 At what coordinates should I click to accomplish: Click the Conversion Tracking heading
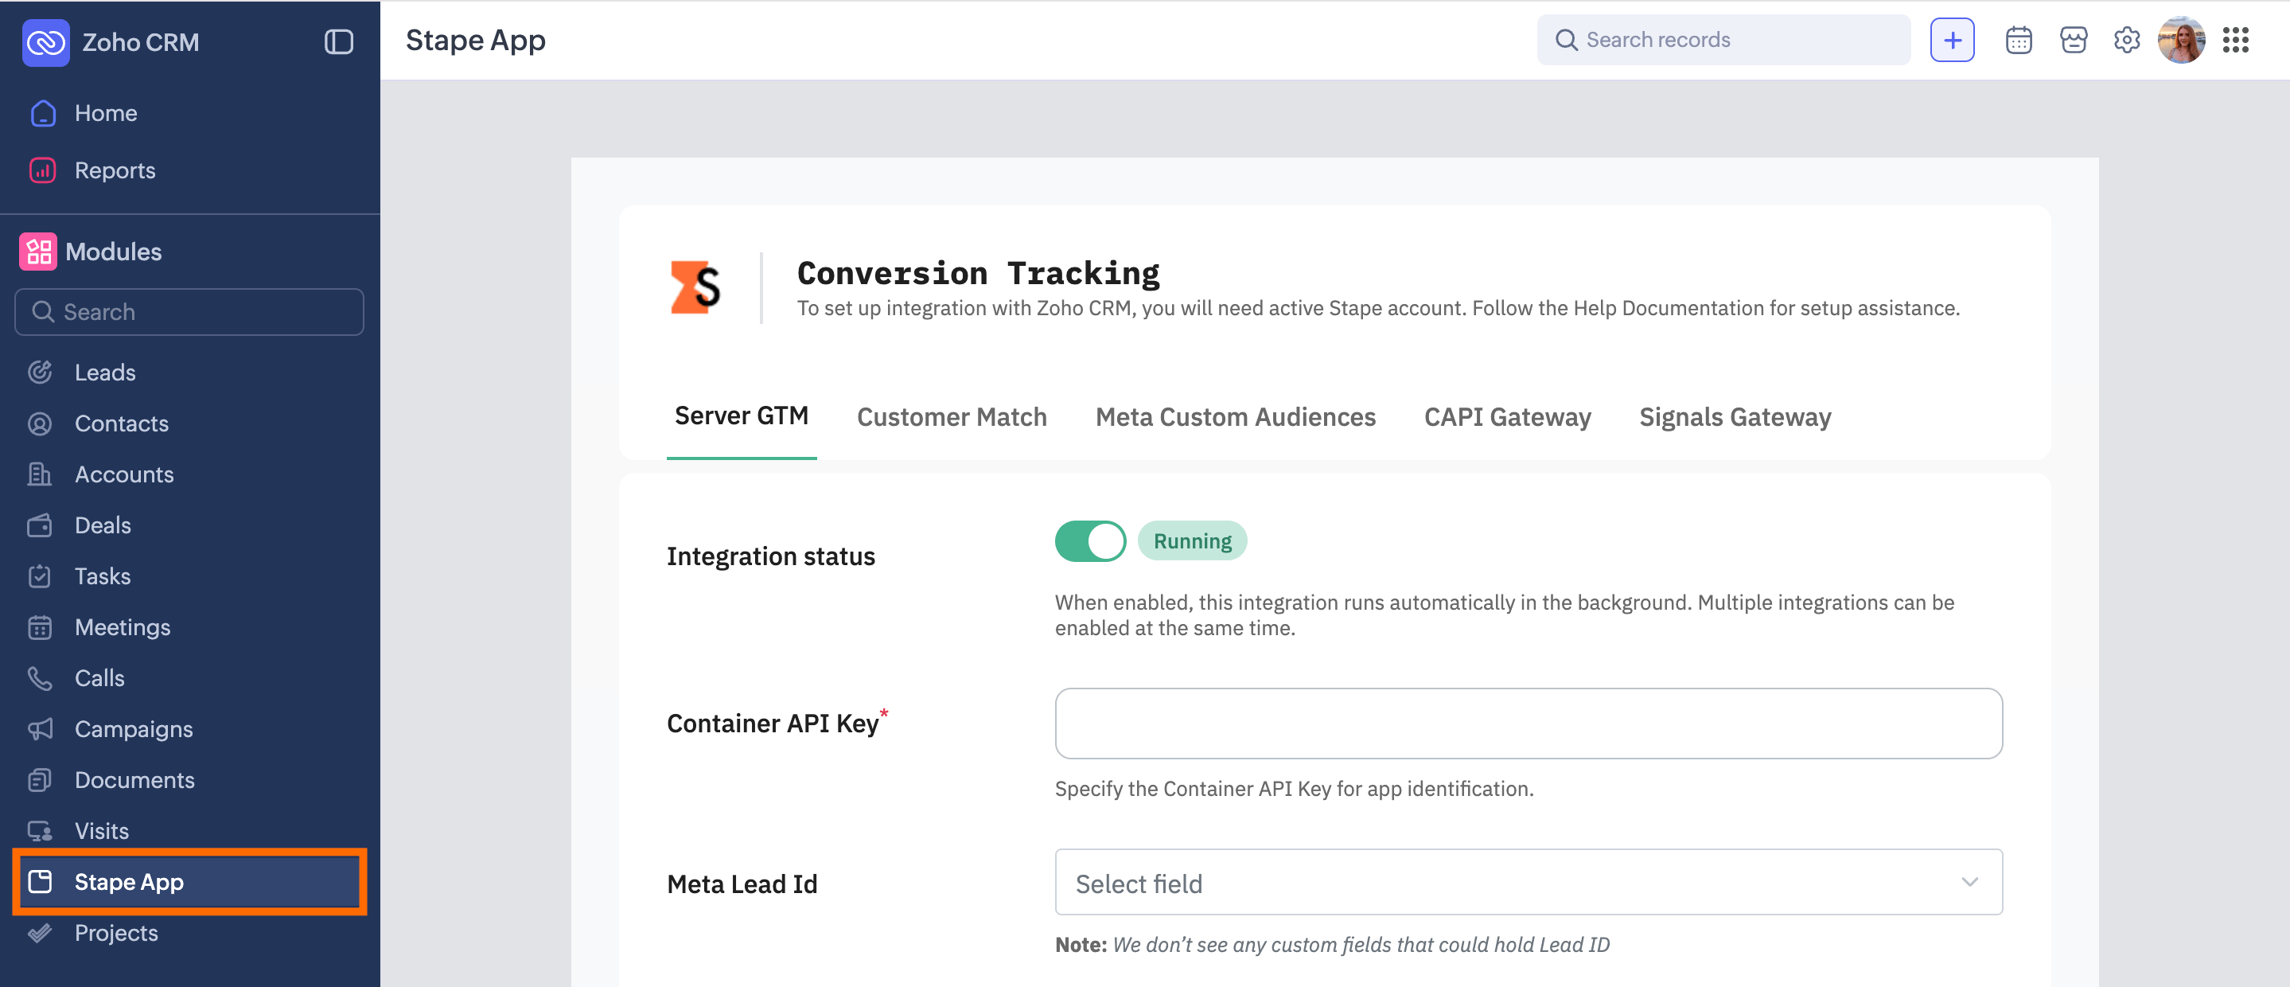[x=978, y=273]
